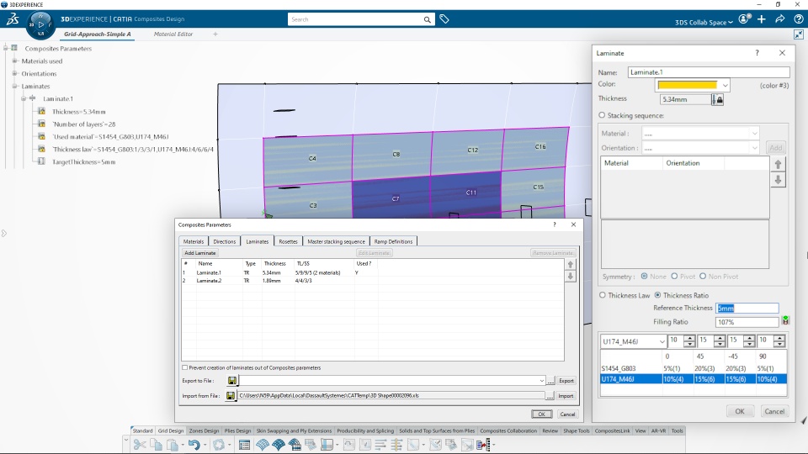Select Thickness Ratio radio button
This screenshot has width=808, height=454.
point(657,295)
